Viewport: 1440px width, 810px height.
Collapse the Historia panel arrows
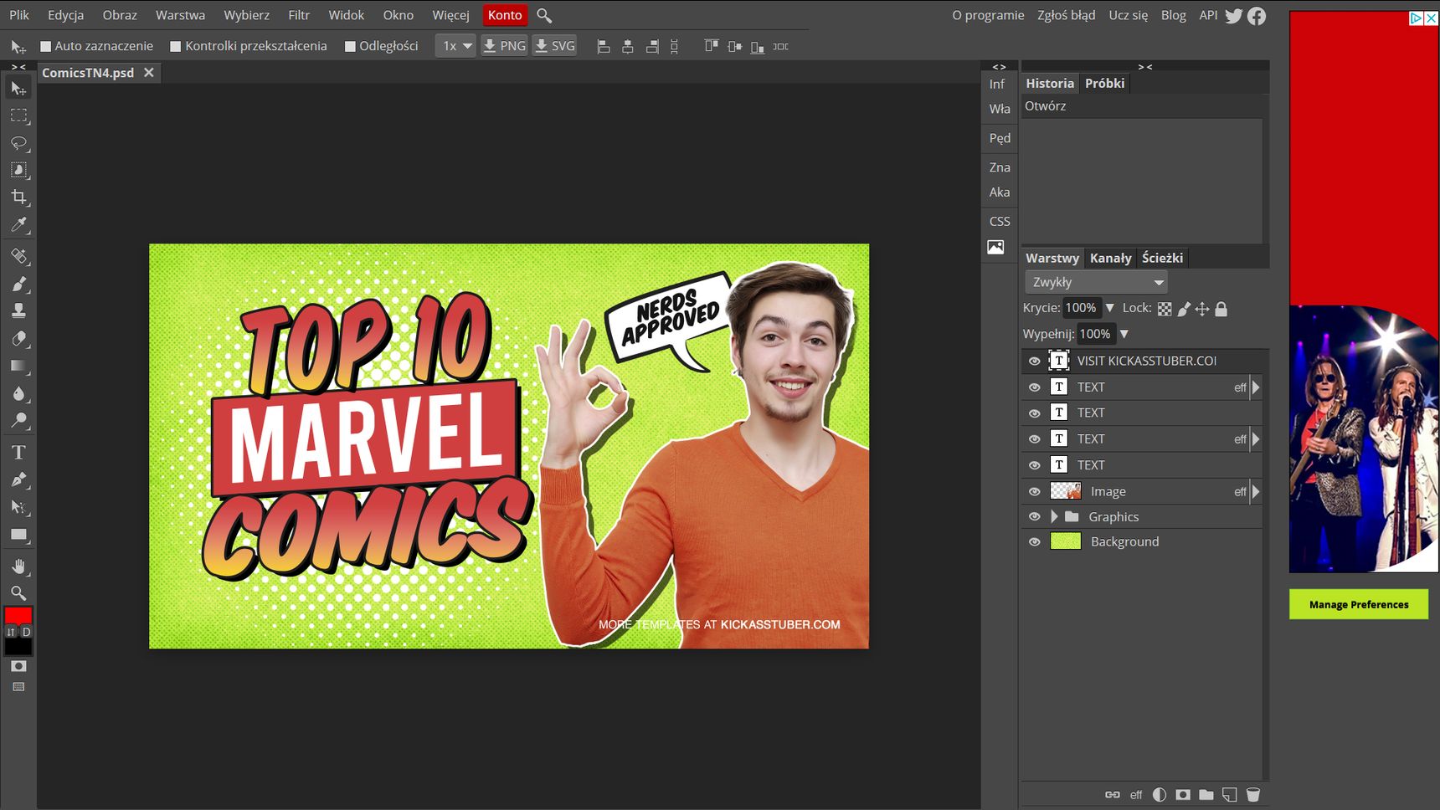(1144, 66)
